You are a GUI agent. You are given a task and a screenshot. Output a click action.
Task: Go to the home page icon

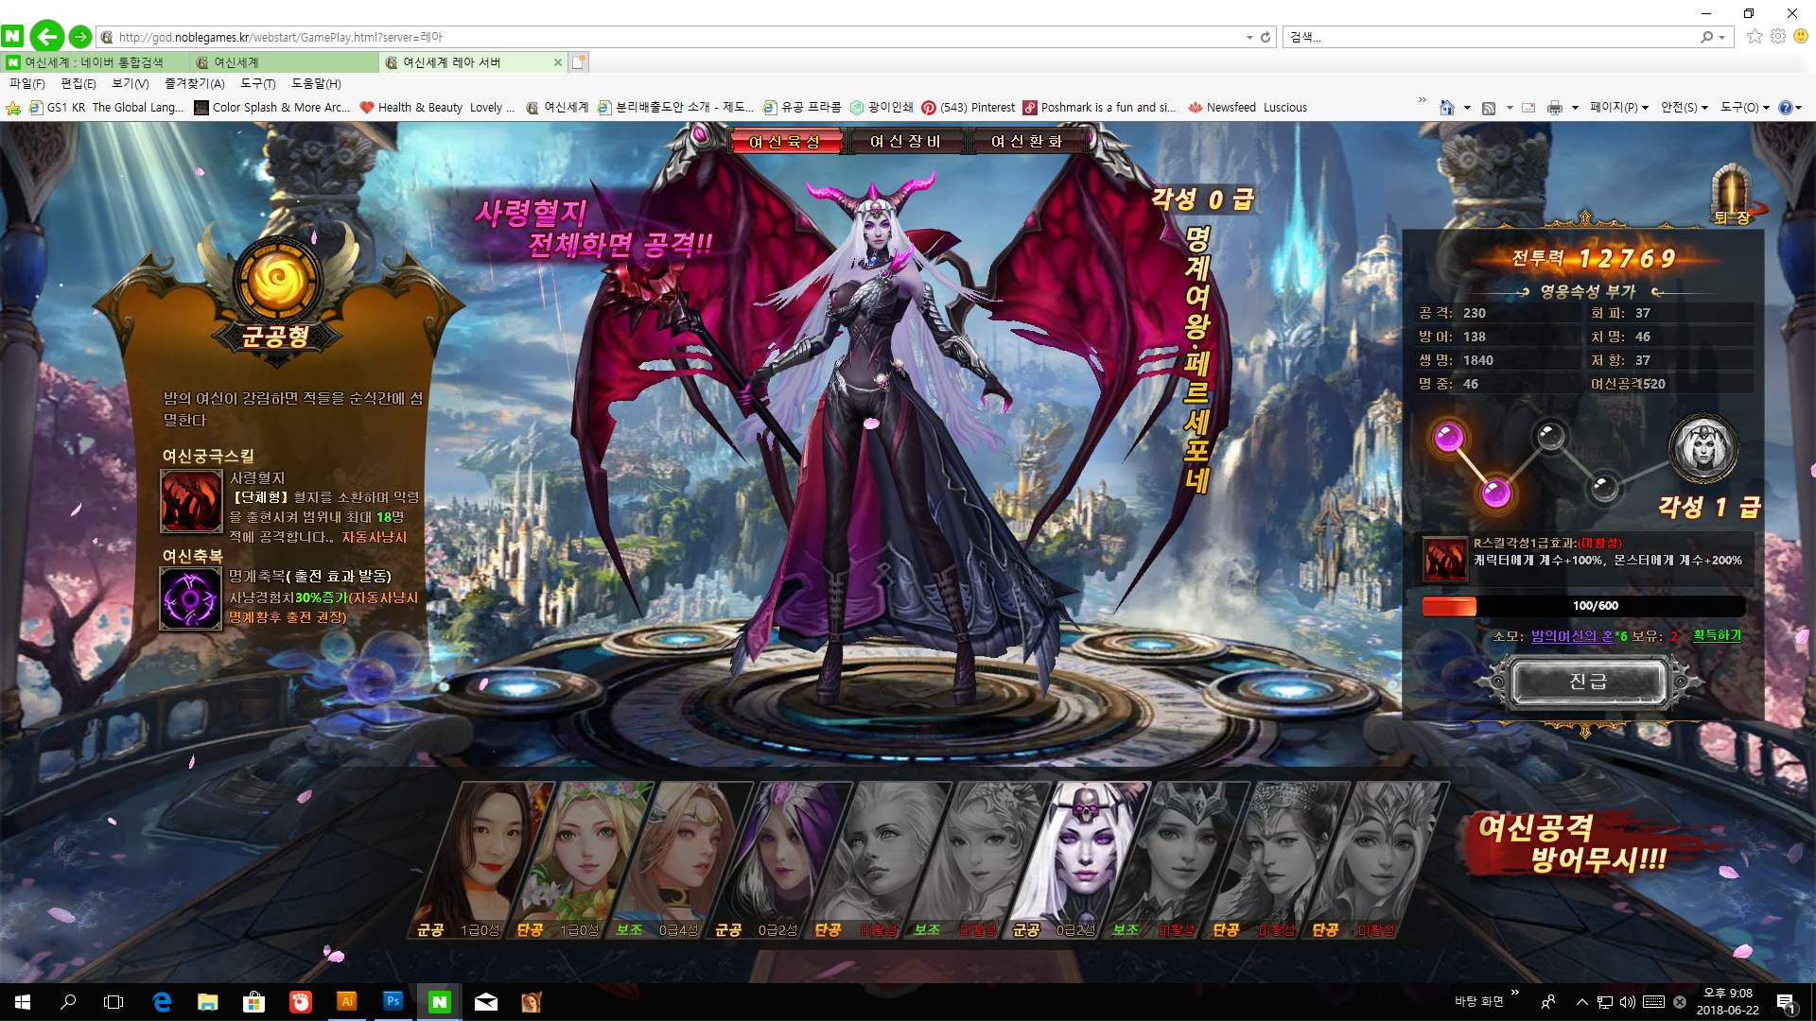(1446, 108)
